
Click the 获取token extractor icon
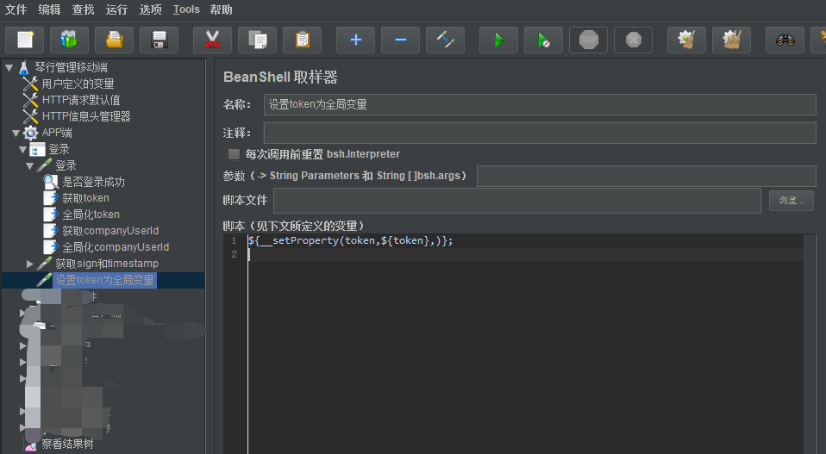51,198
